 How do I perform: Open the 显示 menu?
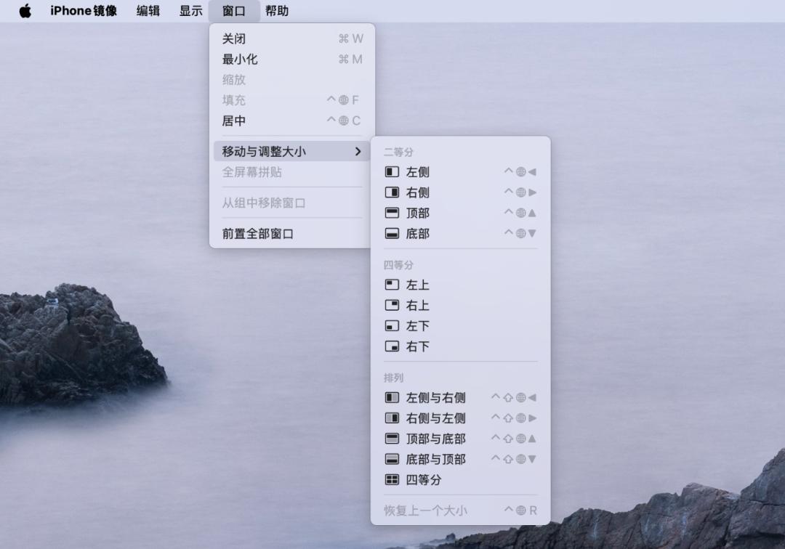pyautogui.click(x=190, y=11)
